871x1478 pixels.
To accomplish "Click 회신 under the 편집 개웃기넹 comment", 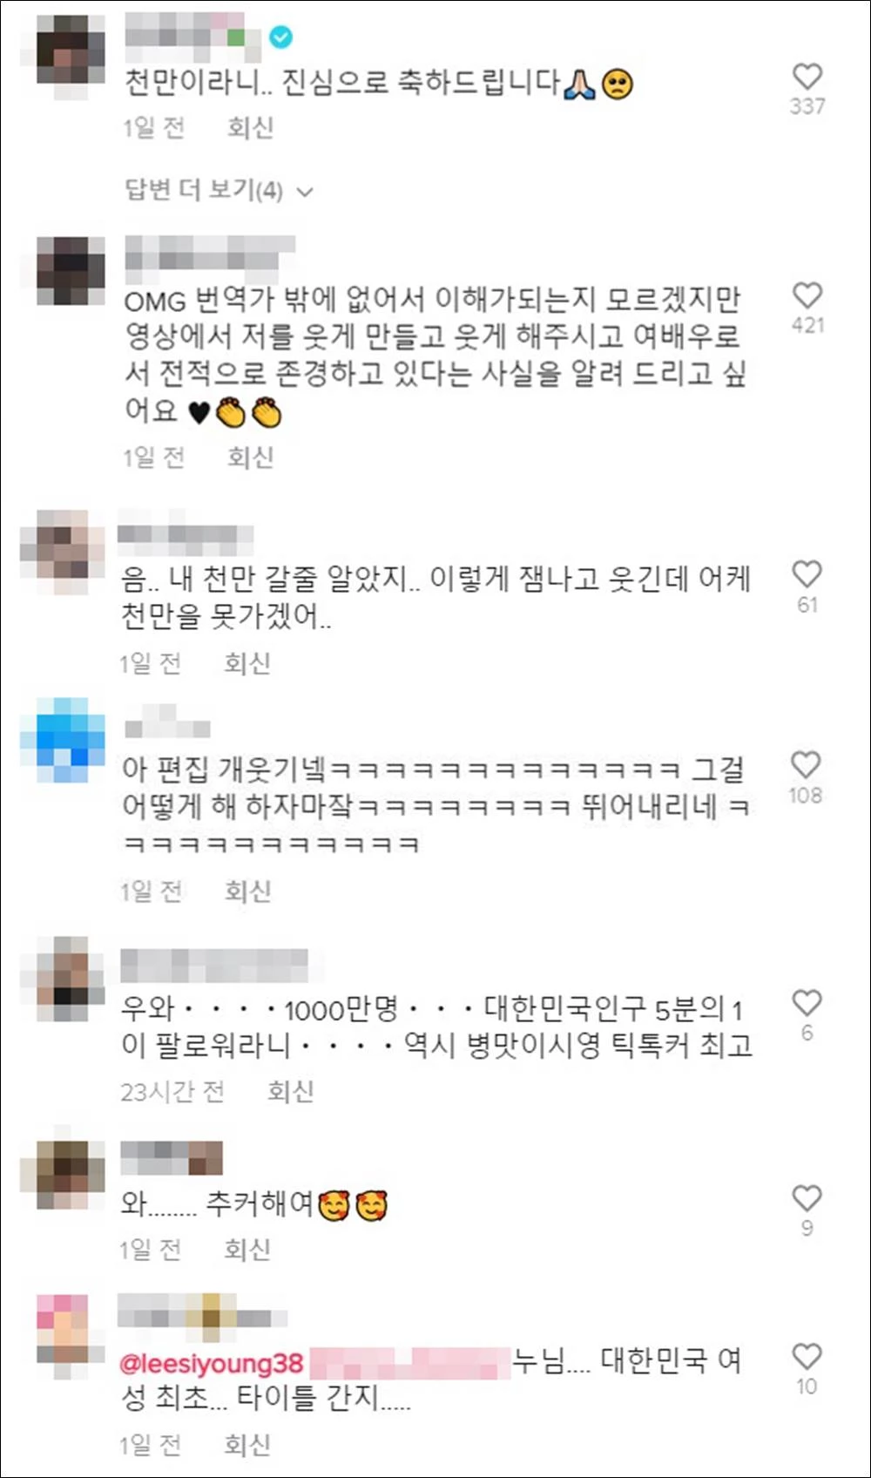I will (x=248, y=891).
